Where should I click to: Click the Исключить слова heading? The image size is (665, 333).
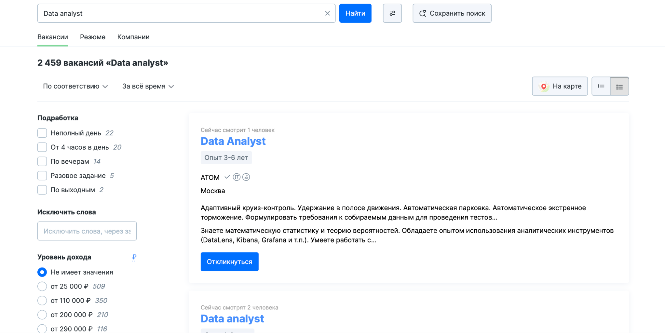coord(67,212)
